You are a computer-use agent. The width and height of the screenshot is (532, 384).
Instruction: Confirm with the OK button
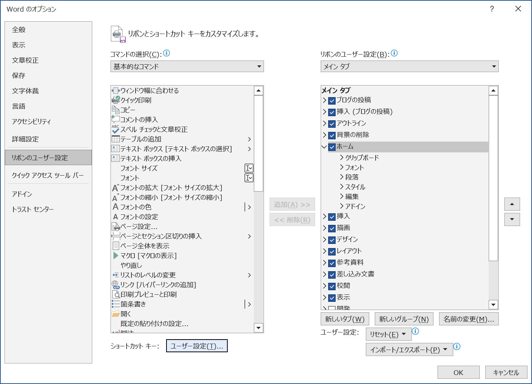point(458,372)
